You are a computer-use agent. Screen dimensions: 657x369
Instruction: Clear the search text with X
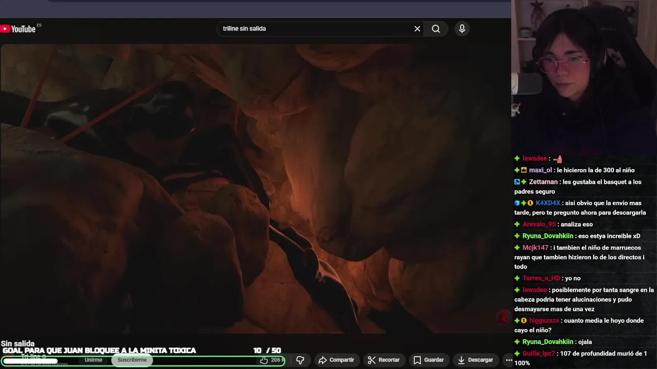[417, 29]
